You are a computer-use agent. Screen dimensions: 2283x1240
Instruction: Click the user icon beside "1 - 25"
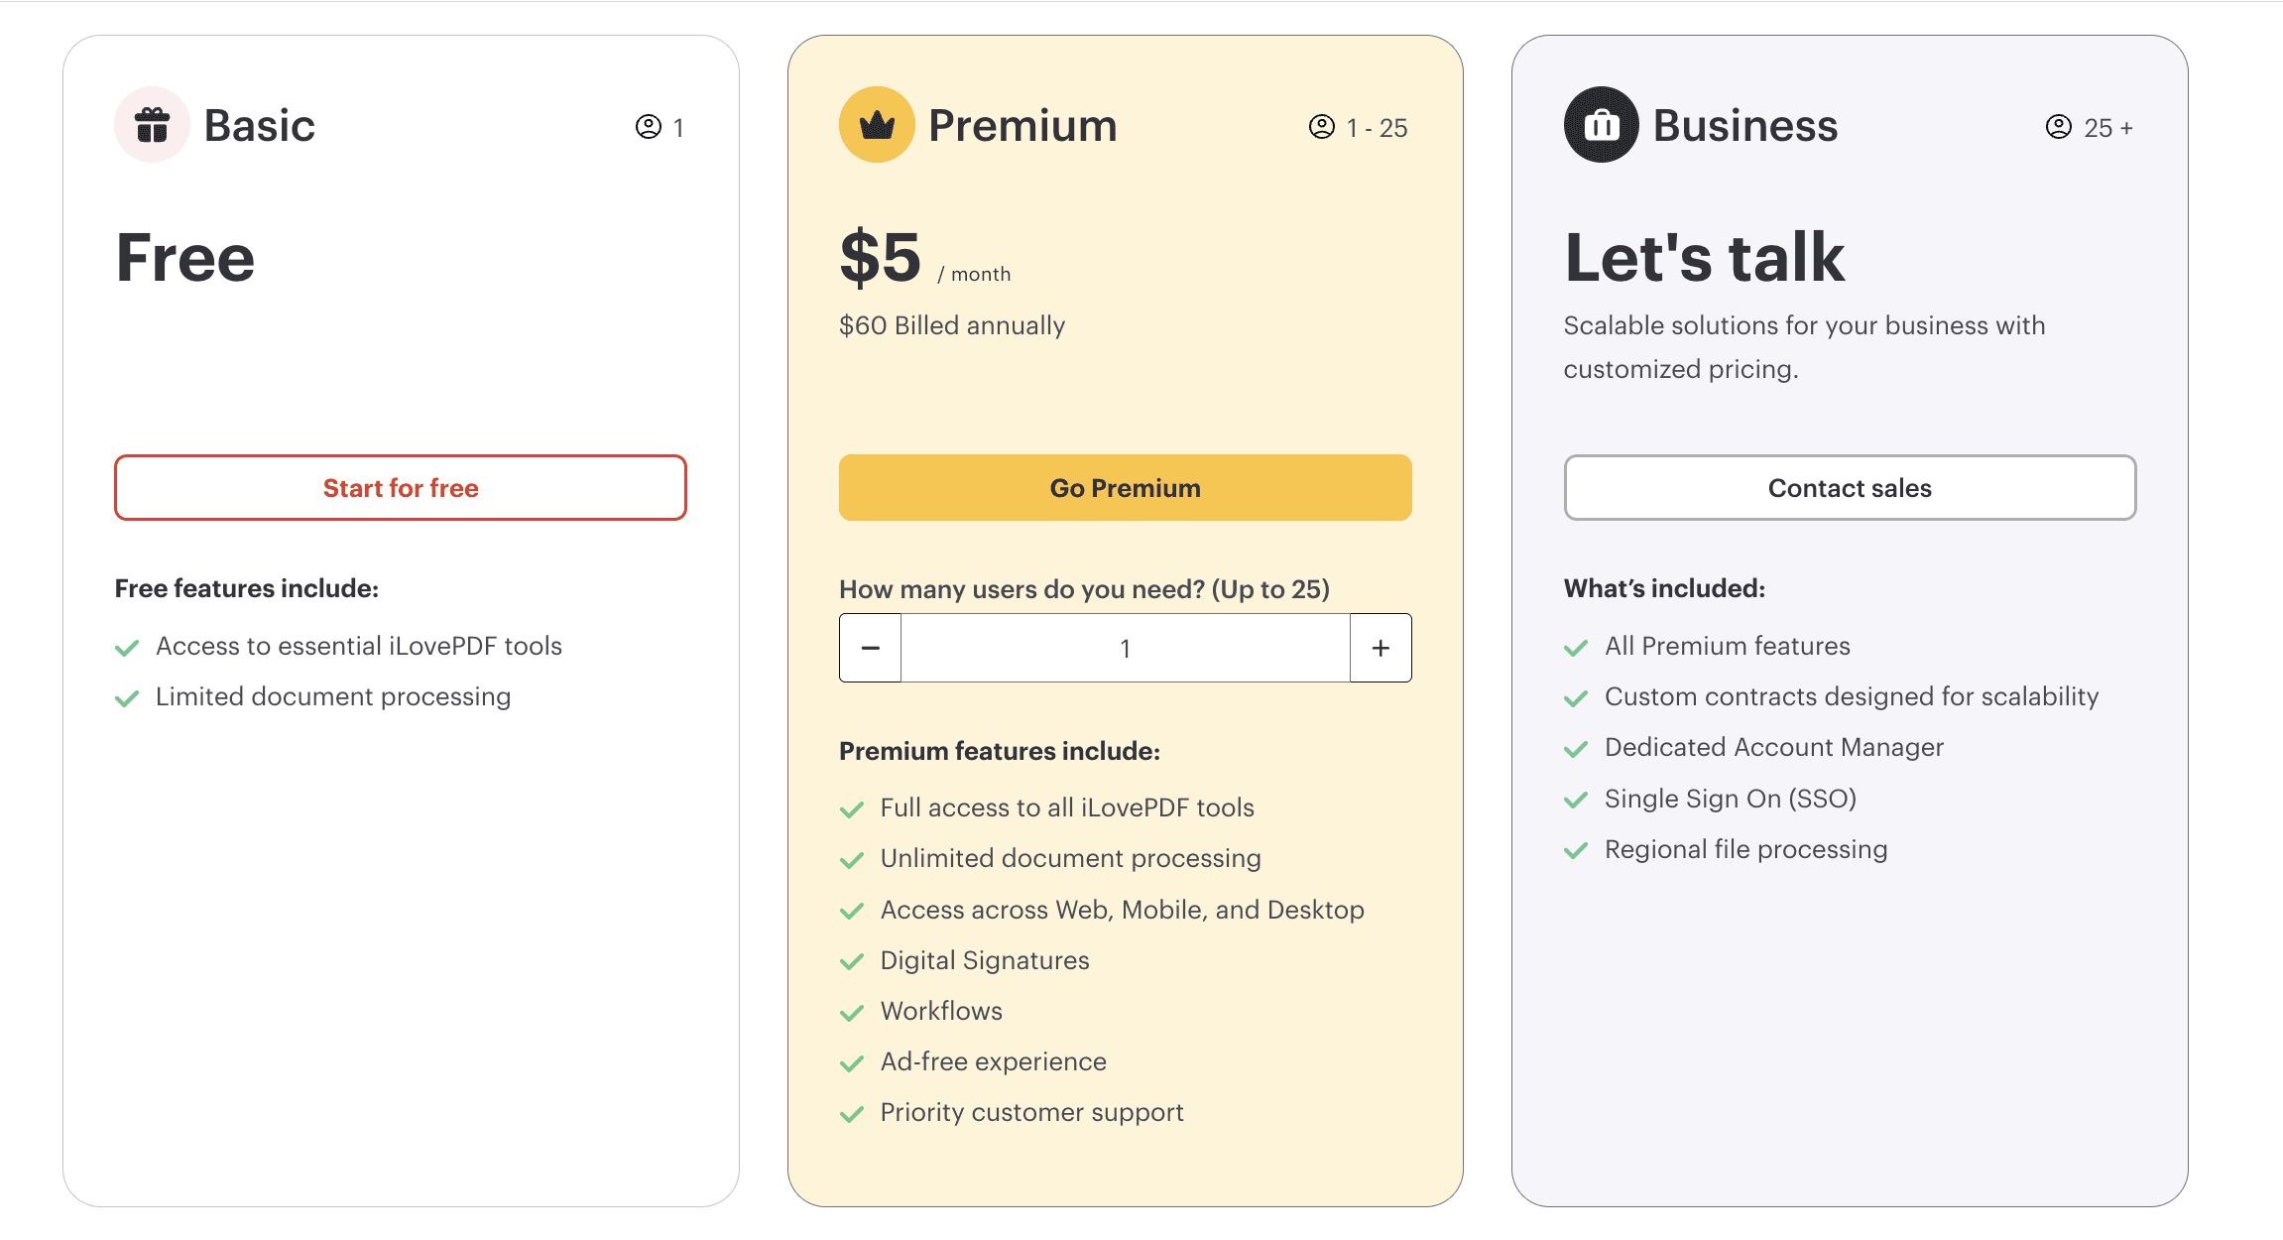(1322, 127)
